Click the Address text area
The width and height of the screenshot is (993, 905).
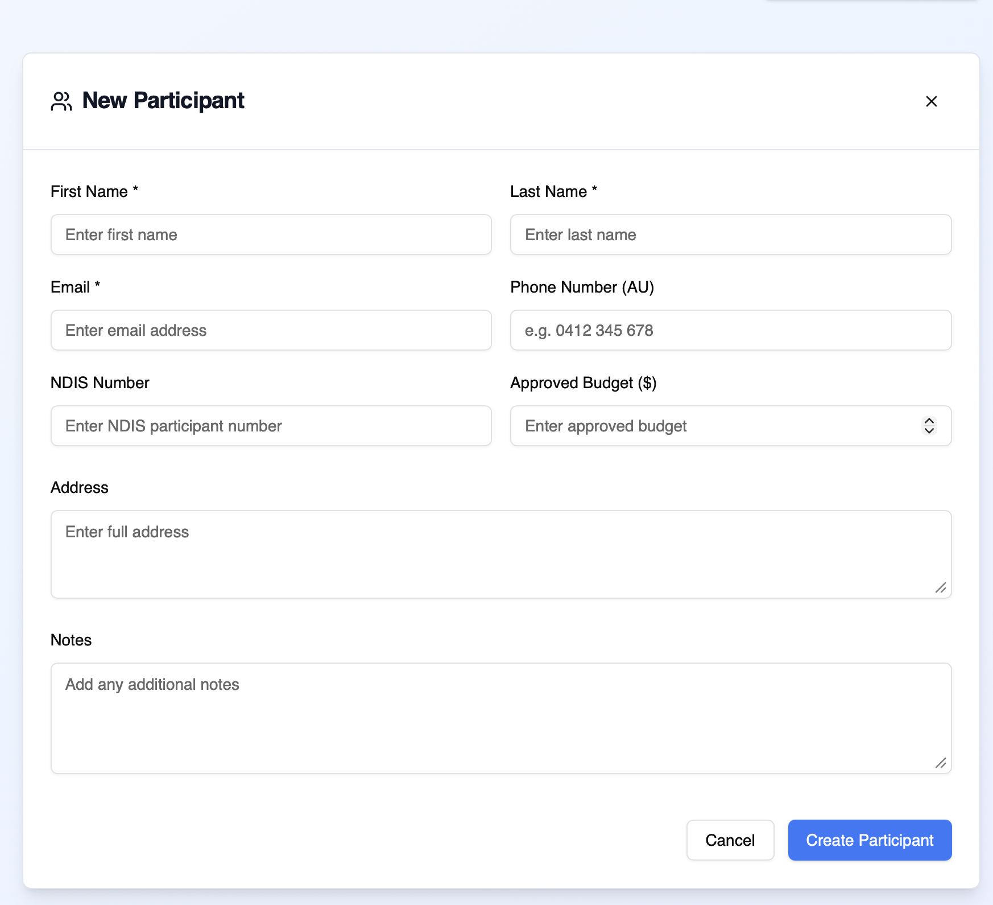501,554
